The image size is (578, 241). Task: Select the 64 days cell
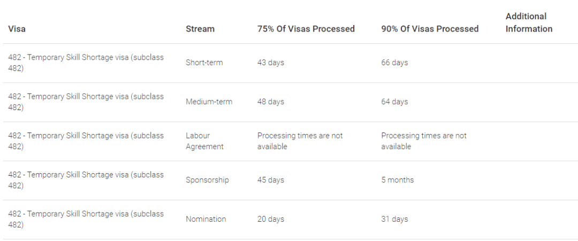[x=394, y=102]
